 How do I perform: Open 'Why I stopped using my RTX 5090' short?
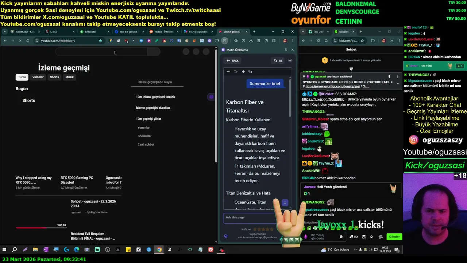(x=34, y=180)
